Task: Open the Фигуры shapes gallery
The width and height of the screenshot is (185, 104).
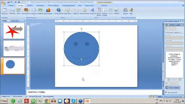Action: pos(34,12)
